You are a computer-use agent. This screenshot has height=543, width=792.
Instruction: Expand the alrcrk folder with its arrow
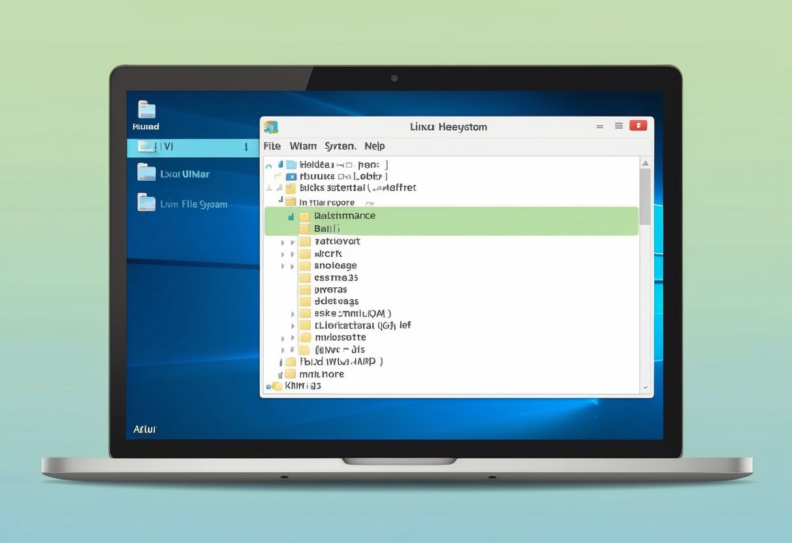coord(293,253)
